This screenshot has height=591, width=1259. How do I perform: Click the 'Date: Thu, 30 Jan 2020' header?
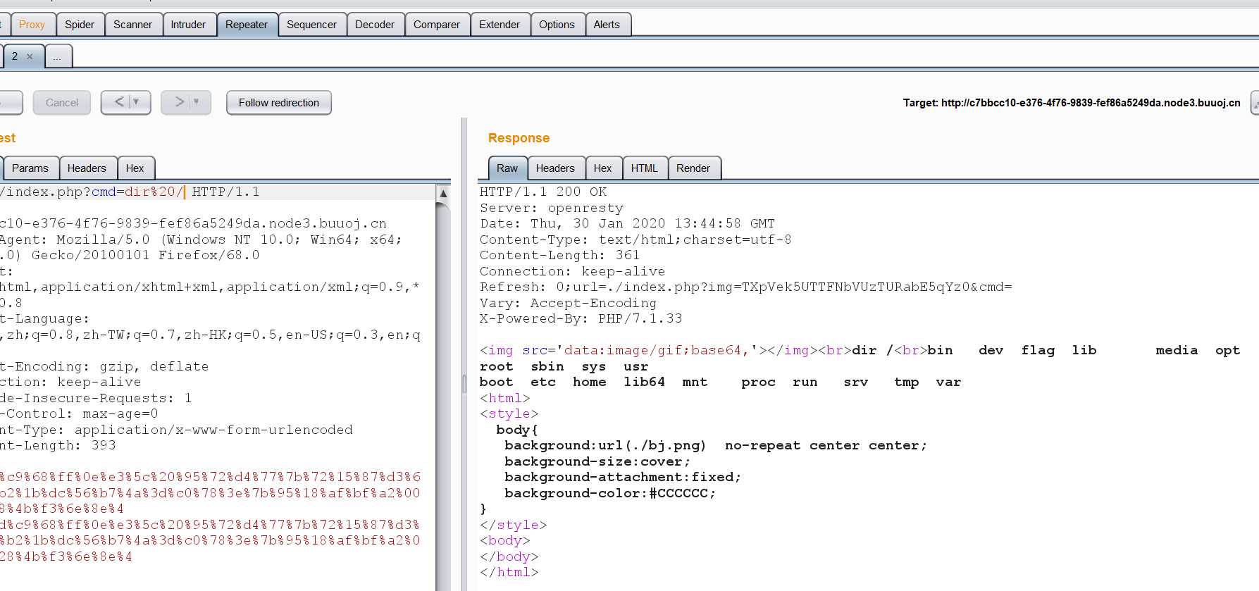(x=628, y=223)
